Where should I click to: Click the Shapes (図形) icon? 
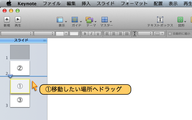tap(180, 19)
